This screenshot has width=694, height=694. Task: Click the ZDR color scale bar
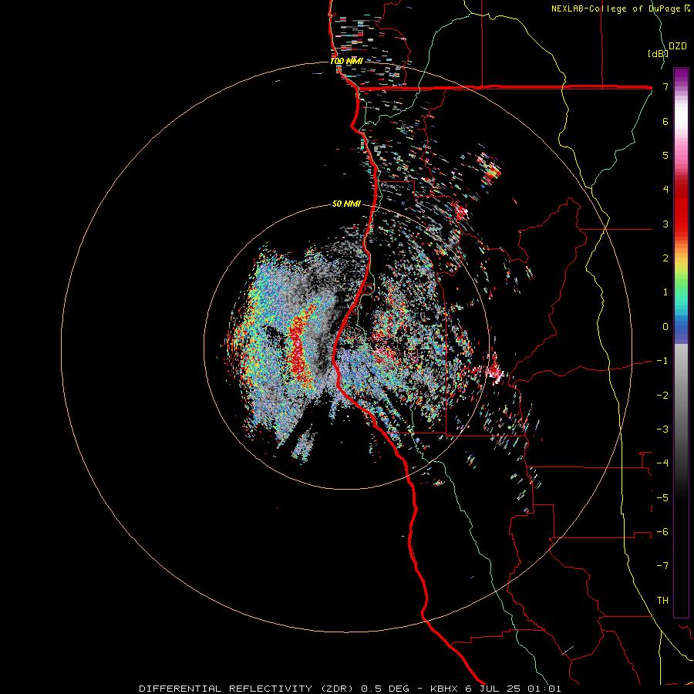[681, 342]
